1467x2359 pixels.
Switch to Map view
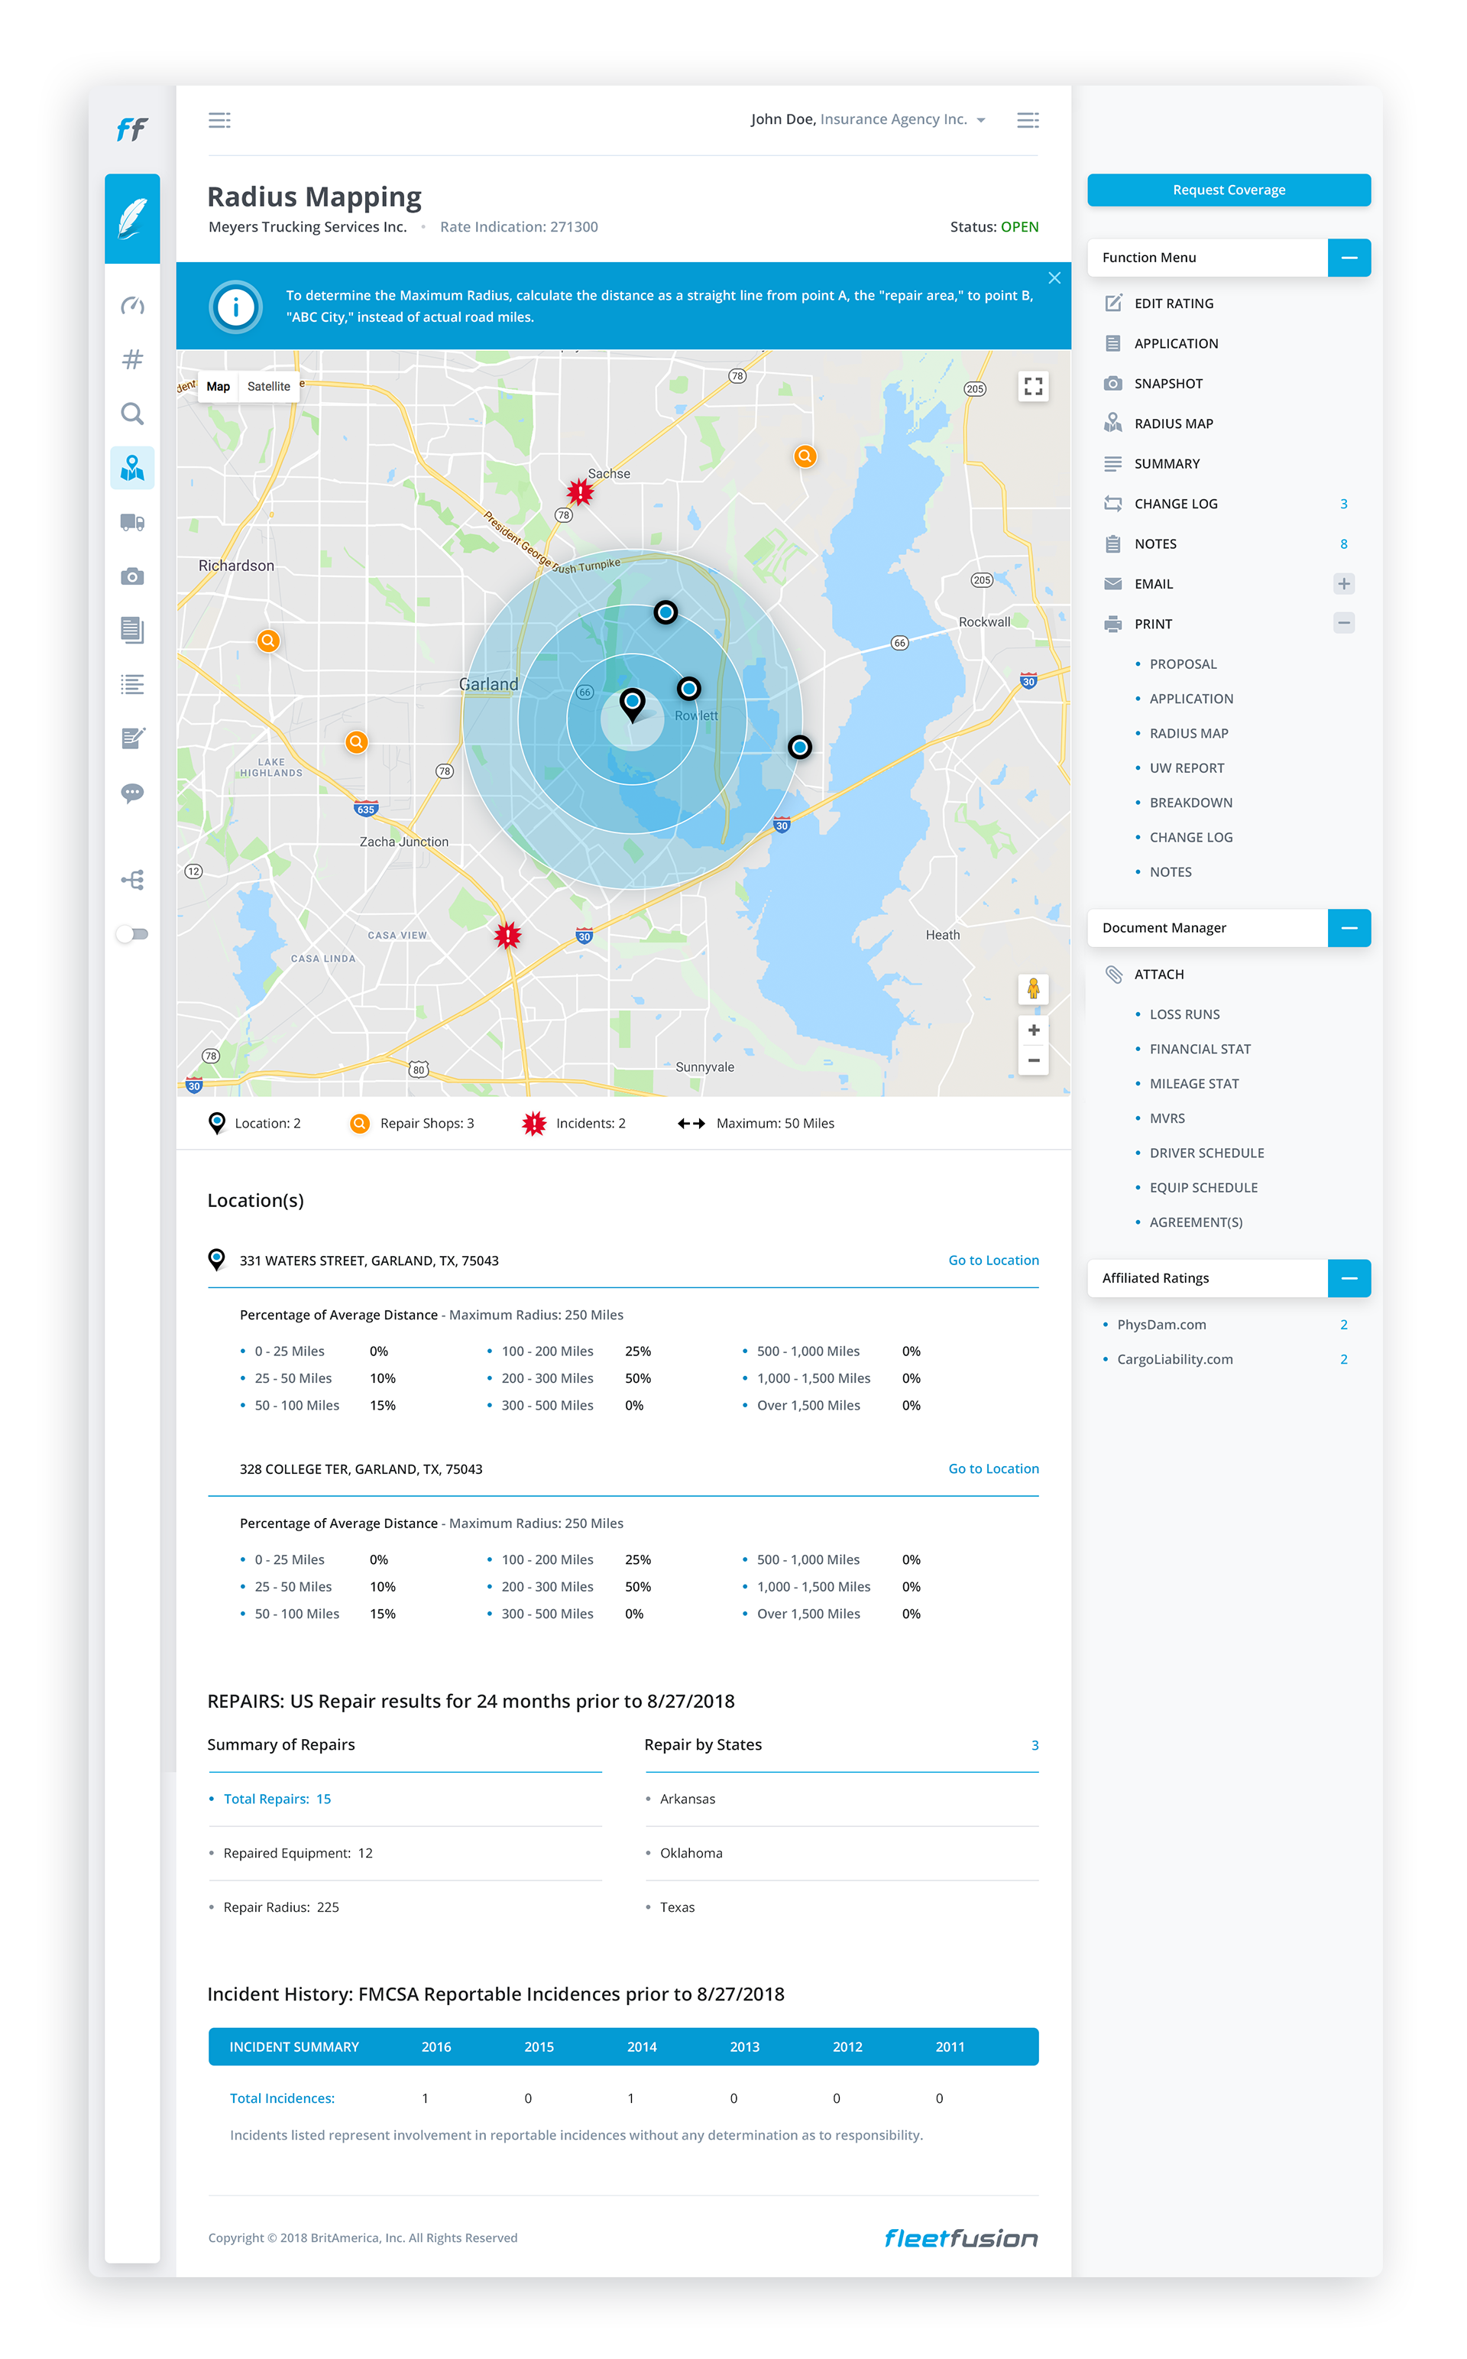[x=219, y=386]
